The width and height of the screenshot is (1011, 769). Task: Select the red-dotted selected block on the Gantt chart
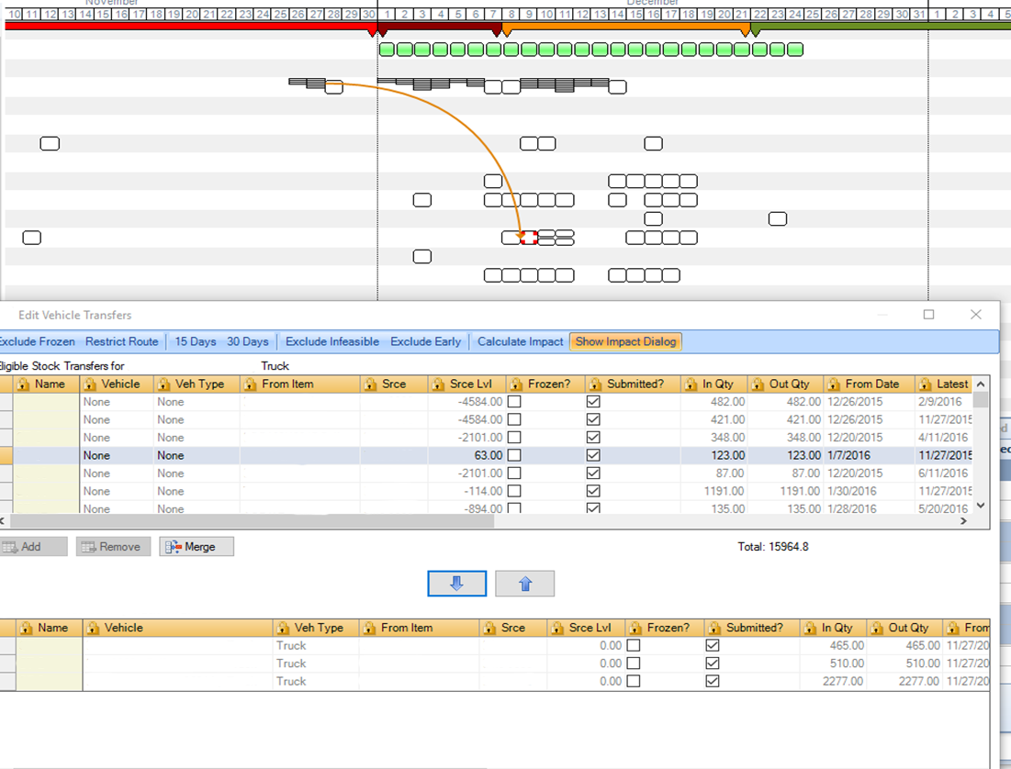pyautogui.click(x=529, y=238)
